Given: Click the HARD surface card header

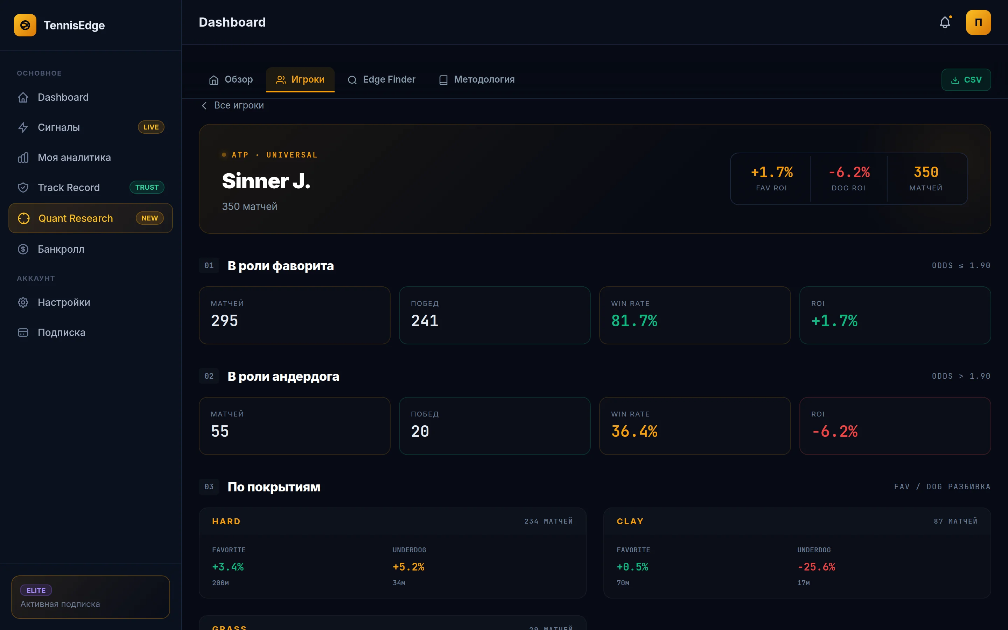Looking at the screenshot, I should [392, 521].
